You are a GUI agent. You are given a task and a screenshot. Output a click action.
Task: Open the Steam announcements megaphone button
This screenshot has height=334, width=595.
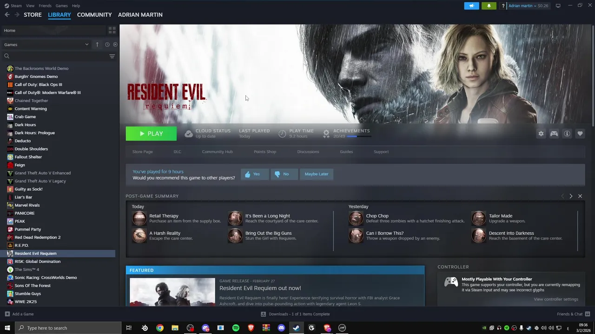[471, 6]
